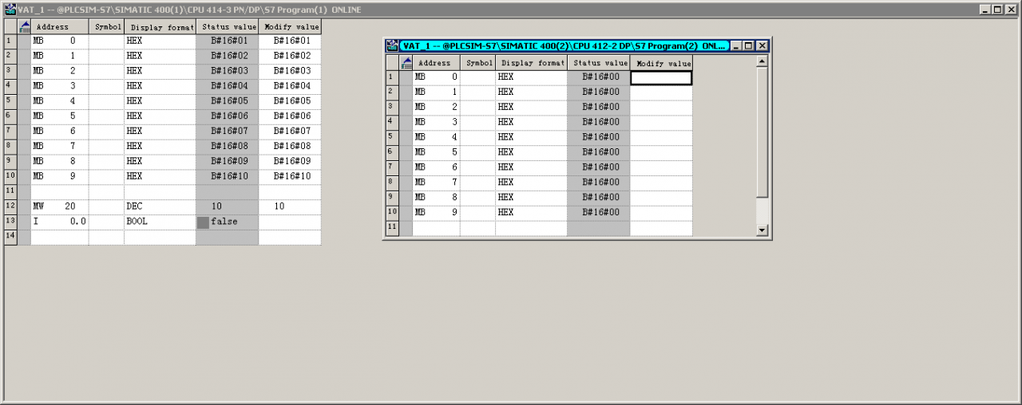Screen dimensions: 1022x405
Task: Select row number 1 in CPU 414-3 table
Action: coord(10,41)
